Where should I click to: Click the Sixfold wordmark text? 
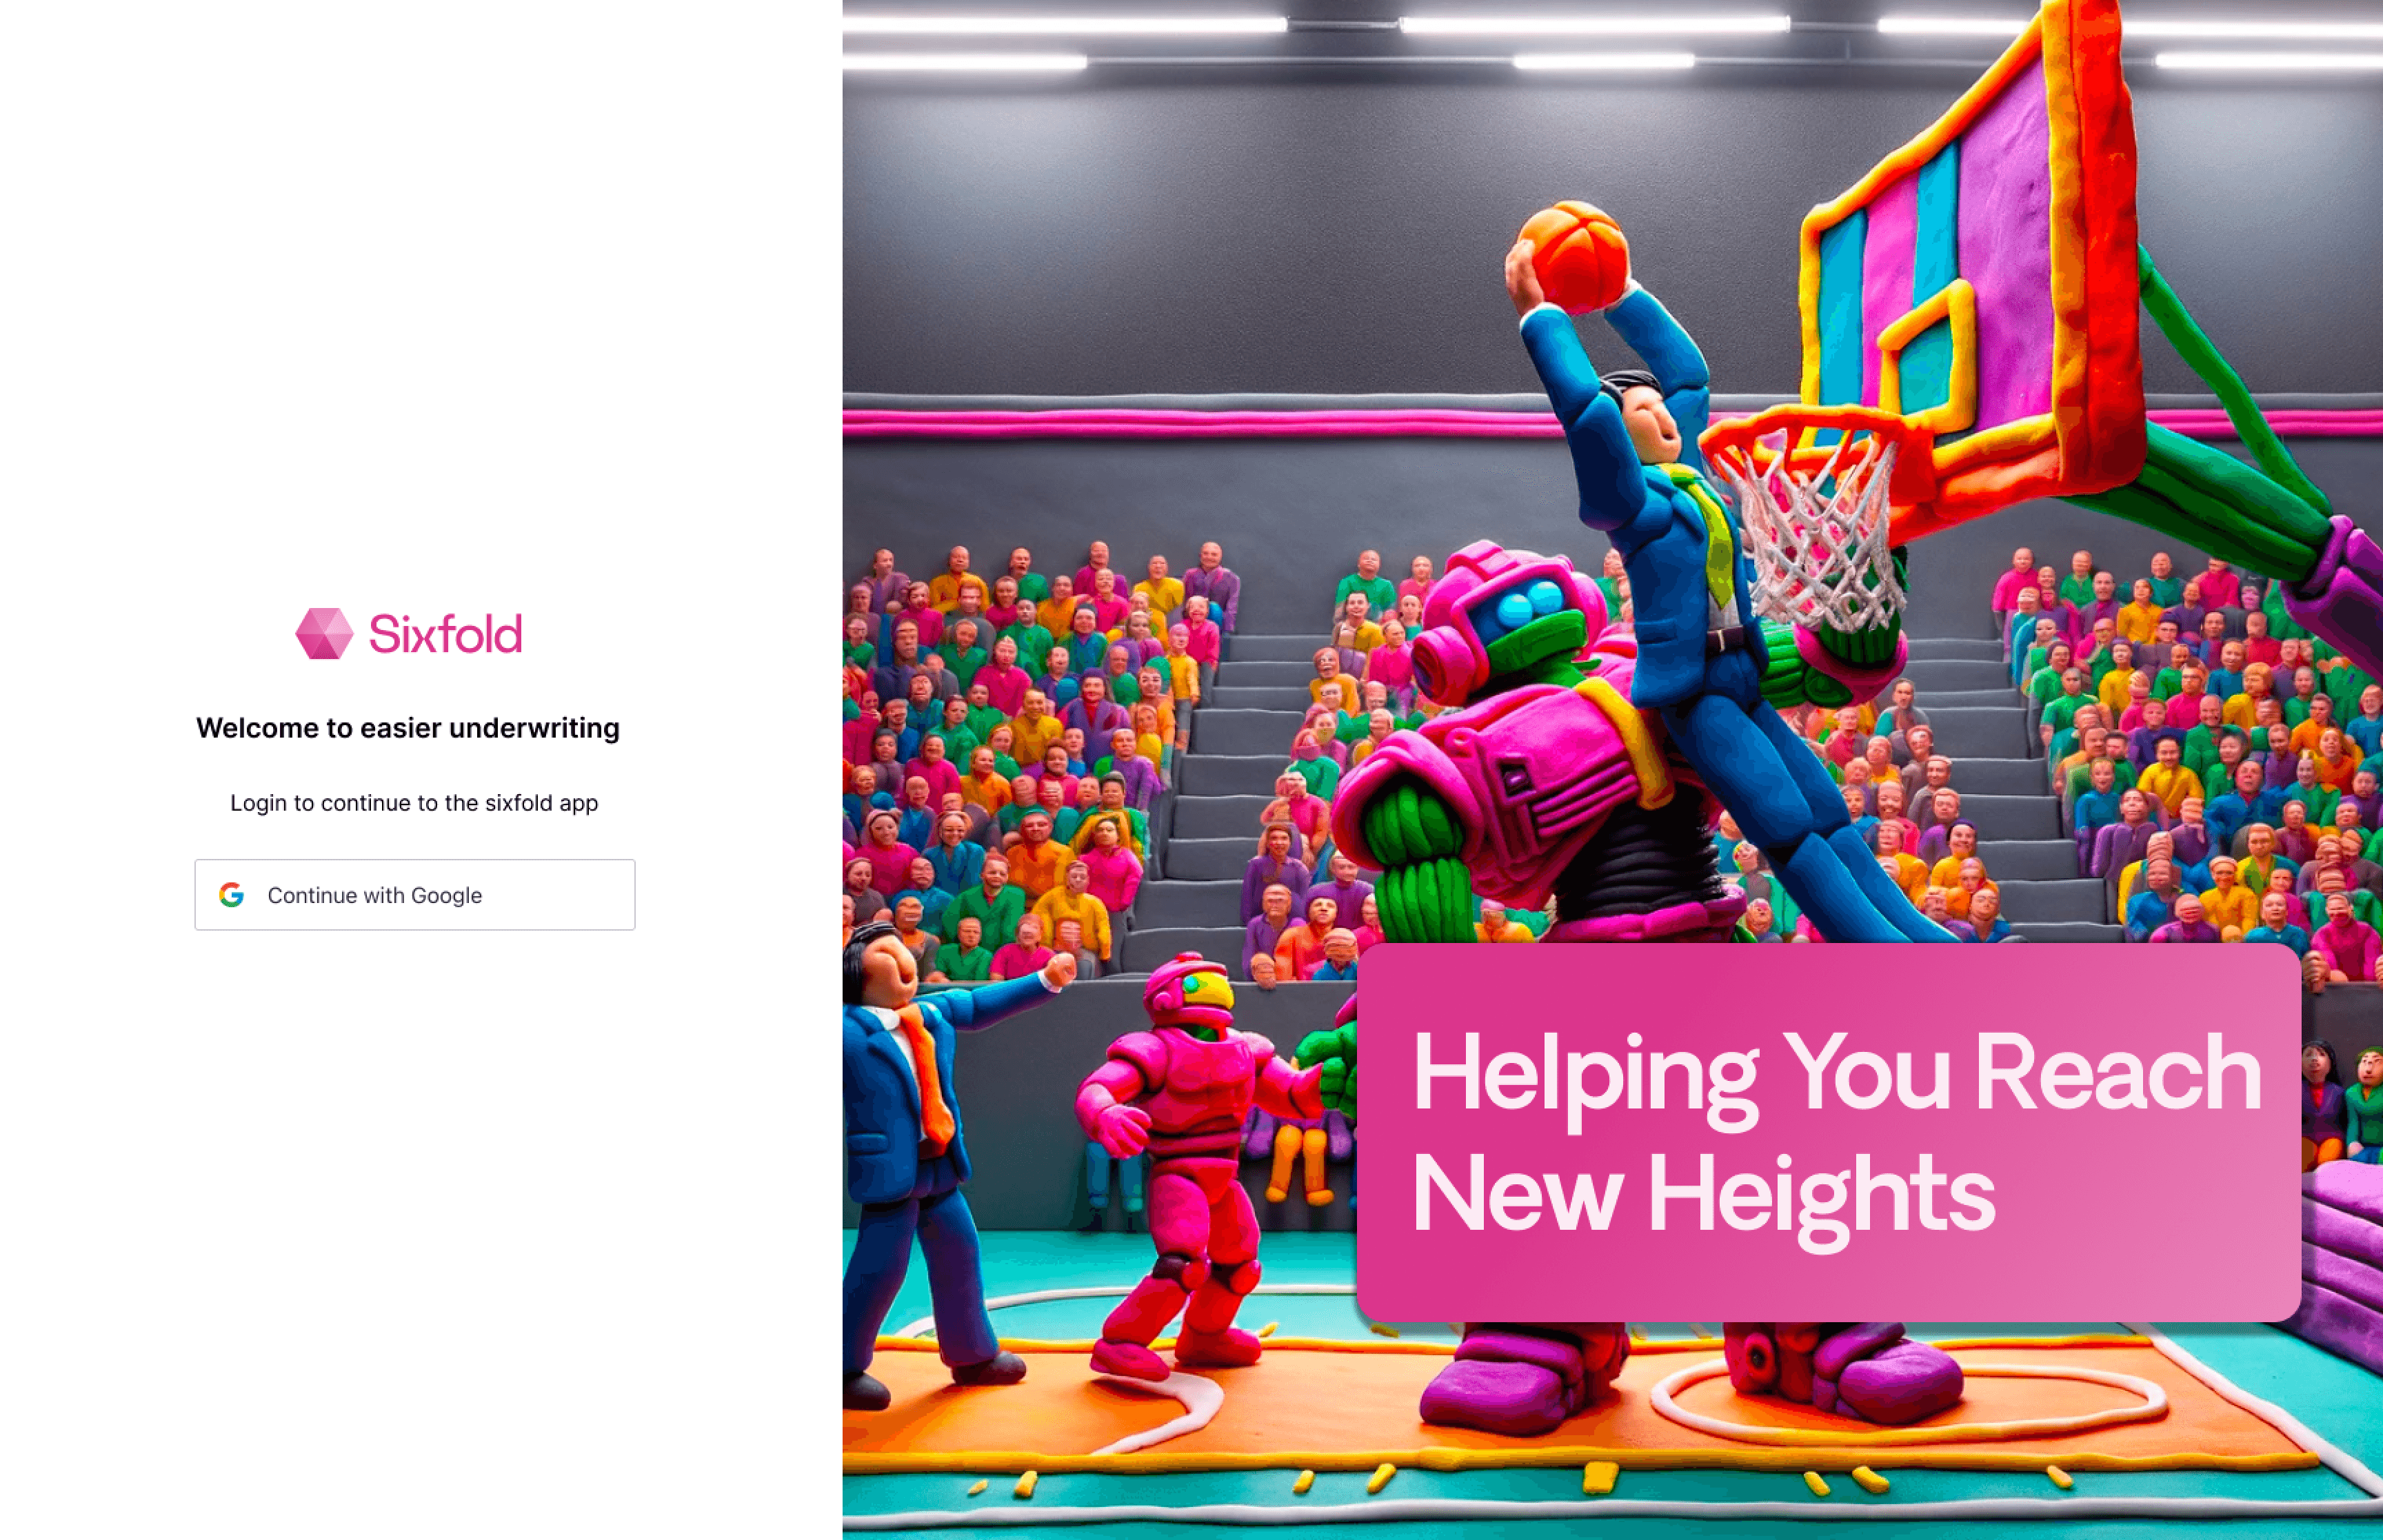(445, 634)
